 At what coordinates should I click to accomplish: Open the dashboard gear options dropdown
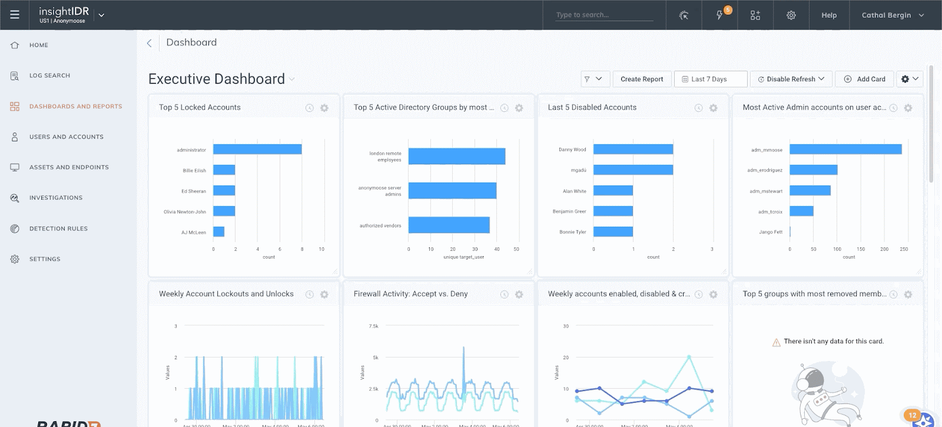909,79
